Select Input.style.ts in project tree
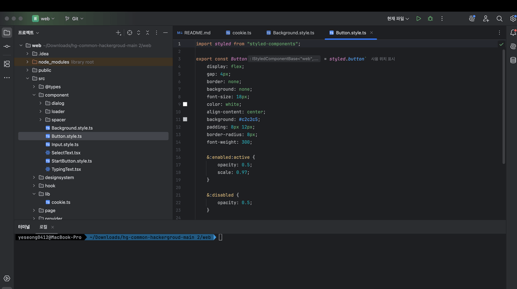Image resolution: width=517 pixels, height=289 pixels. click(x=65, y=144)
